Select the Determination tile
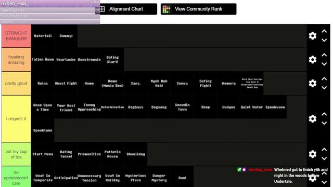The image size is (333, 187). (x=112, y=107)
